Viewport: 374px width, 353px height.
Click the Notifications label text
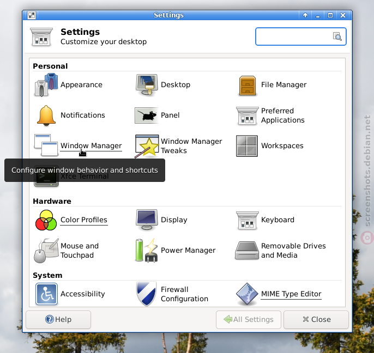(83, 115)
